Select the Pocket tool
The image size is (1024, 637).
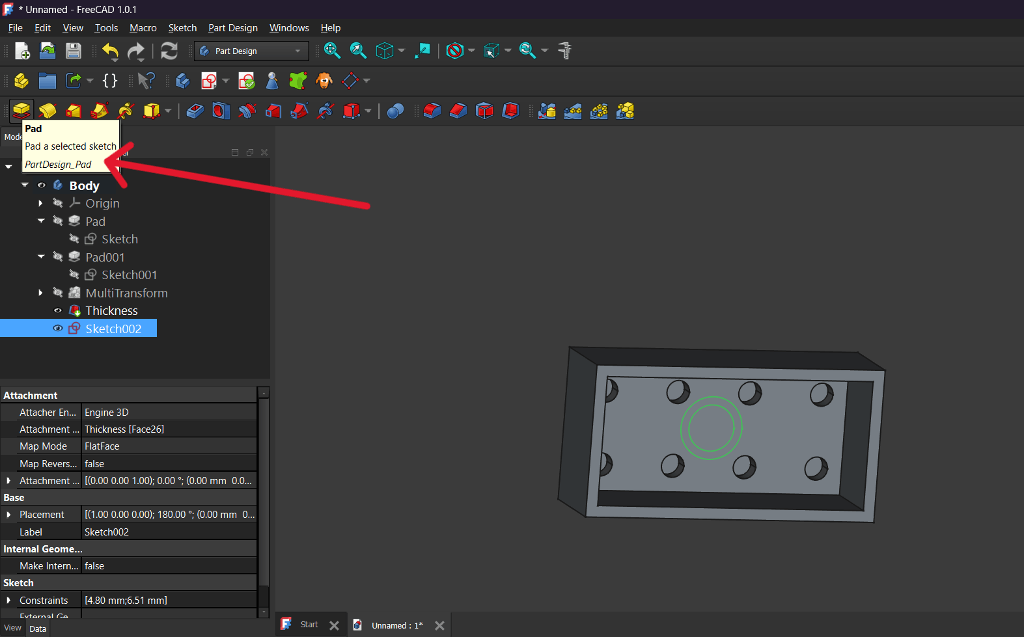195,111
